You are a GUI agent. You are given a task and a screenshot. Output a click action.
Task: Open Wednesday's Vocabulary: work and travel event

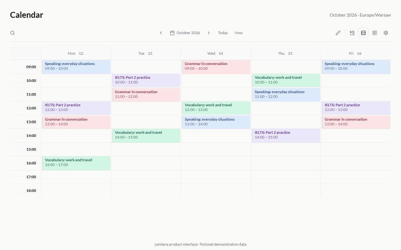216,108
